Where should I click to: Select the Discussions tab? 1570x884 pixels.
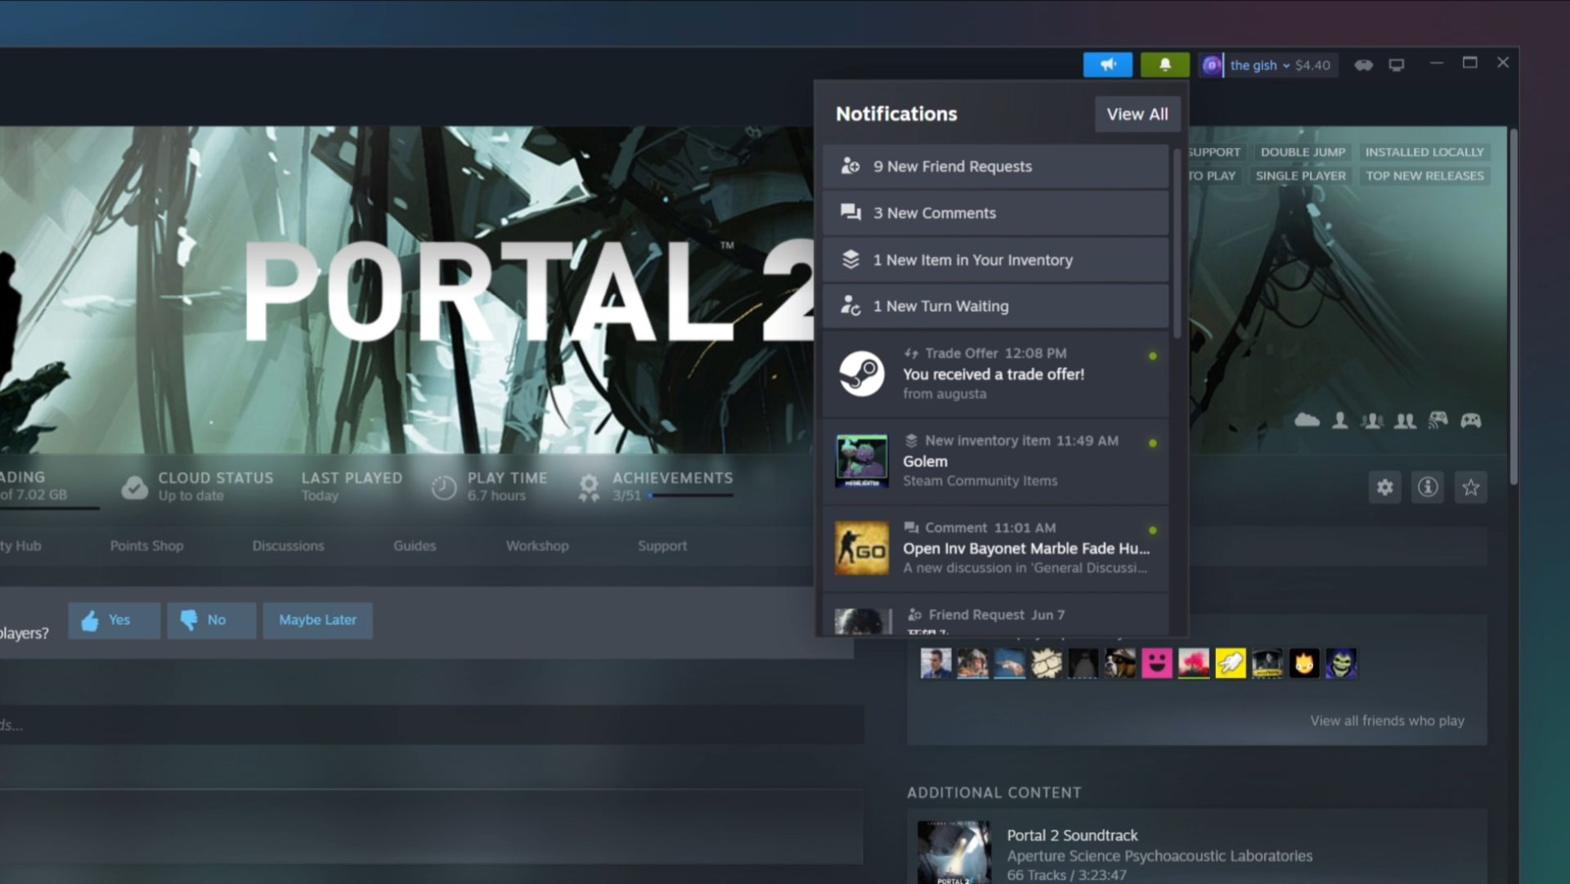point(287,545)
